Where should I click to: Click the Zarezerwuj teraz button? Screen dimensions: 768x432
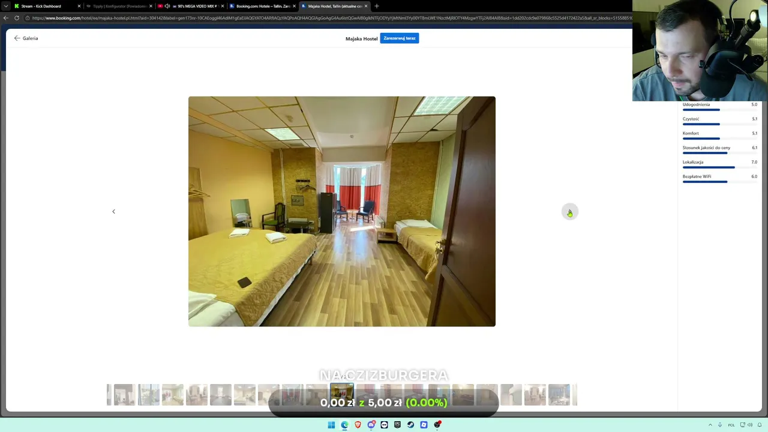click(400, 38)
